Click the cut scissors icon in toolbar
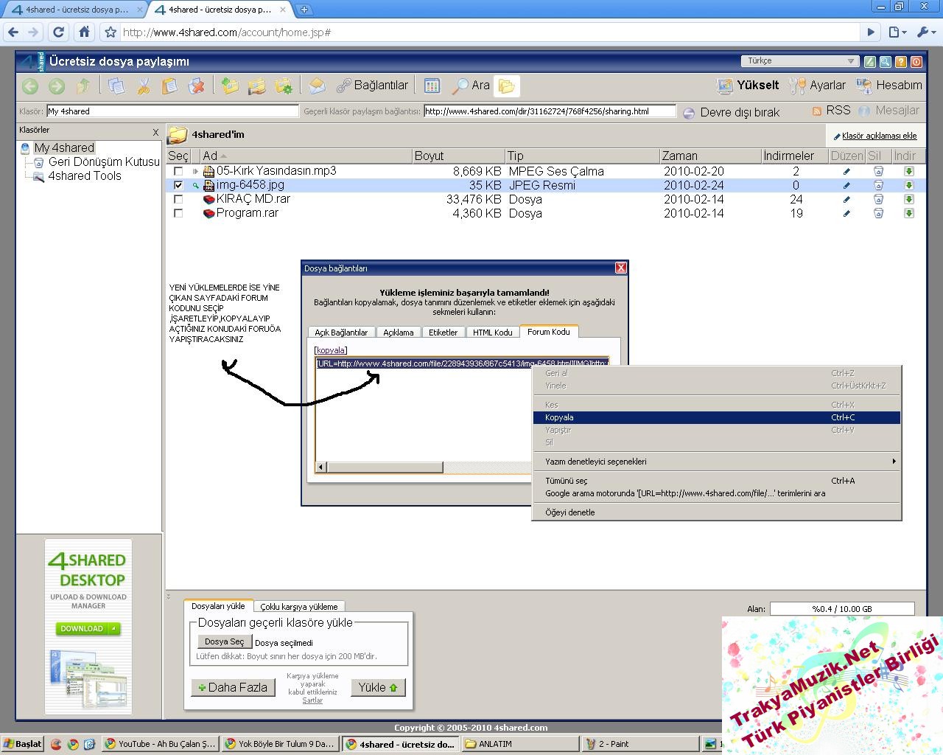This screenshot has width=943, height=755. (x=143, y=86)
